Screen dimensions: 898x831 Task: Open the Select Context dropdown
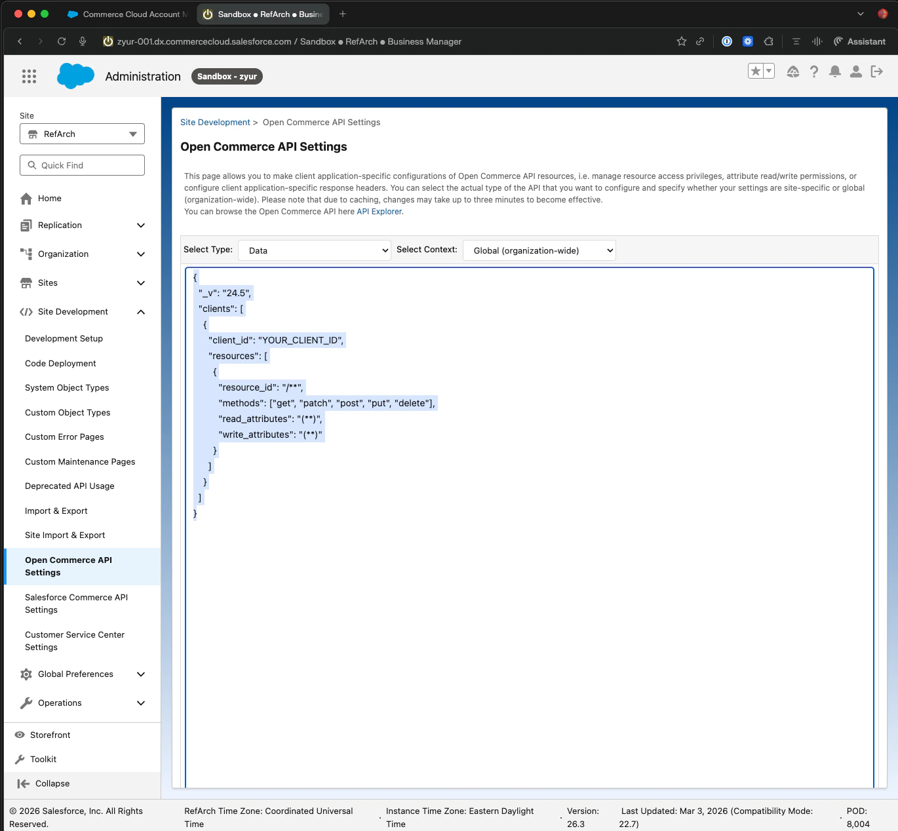tap(539, 250)
